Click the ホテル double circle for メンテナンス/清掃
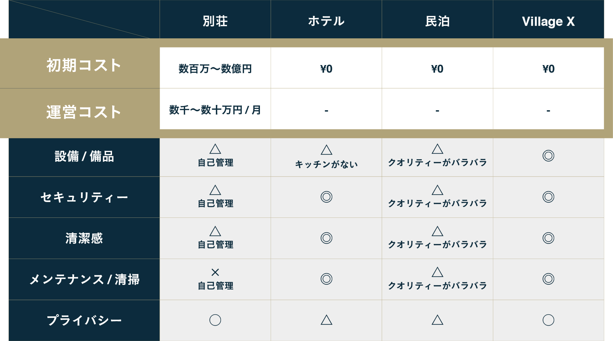 326,279
